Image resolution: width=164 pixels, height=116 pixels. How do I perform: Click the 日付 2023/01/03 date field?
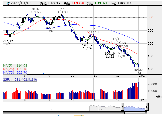pyautogui.click(x=15, y=3)
